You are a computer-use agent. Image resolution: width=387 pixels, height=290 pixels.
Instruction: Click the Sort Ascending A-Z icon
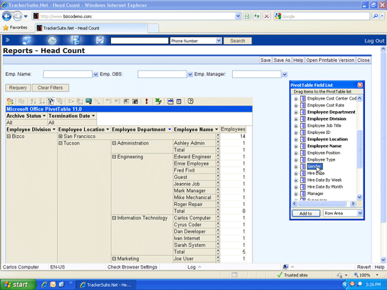33,101
